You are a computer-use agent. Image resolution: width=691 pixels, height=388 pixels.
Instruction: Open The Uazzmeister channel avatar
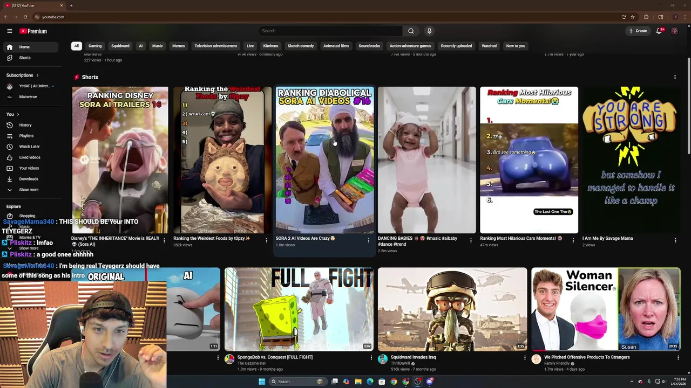click(229, 359)
